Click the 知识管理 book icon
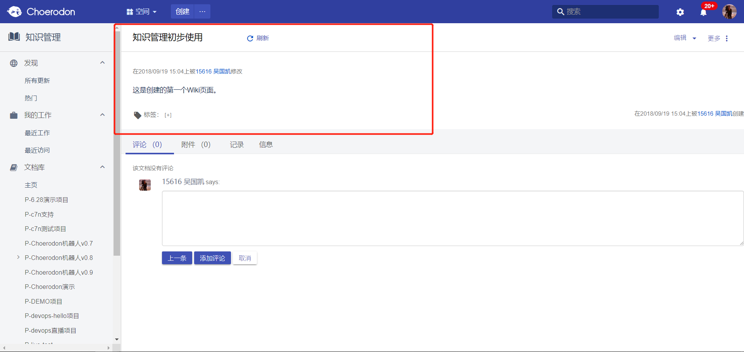 pos(14,37)
